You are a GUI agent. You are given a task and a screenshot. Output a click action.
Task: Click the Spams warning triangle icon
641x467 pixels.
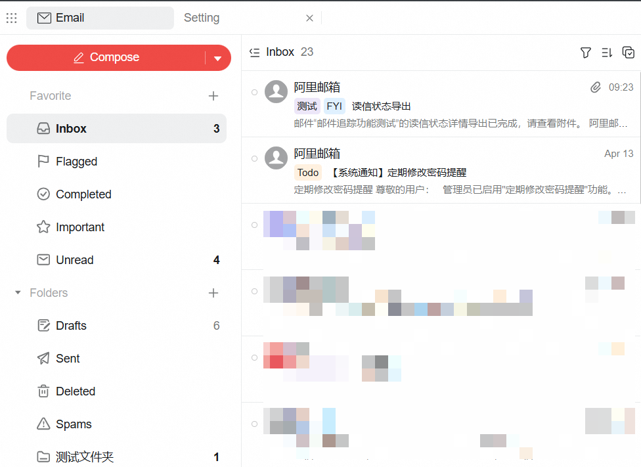(x=43, y=424)
